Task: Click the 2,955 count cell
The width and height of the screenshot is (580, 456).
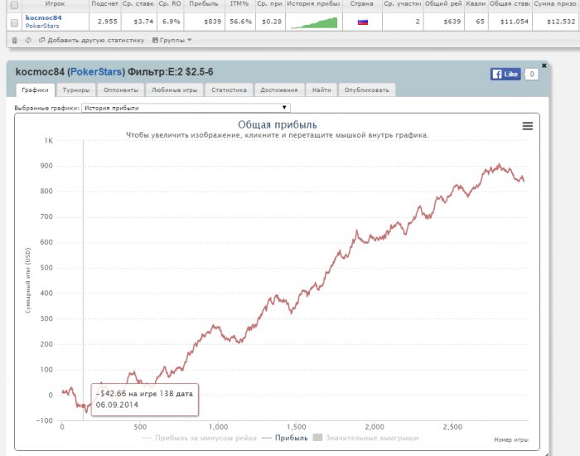Action: tap(107, 22)
